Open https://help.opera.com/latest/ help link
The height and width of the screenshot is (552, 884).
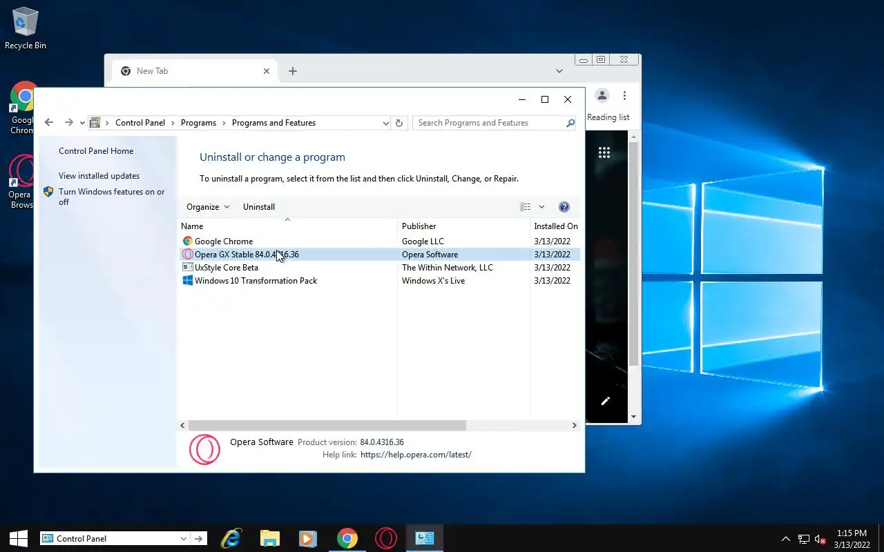pos(416,455)
